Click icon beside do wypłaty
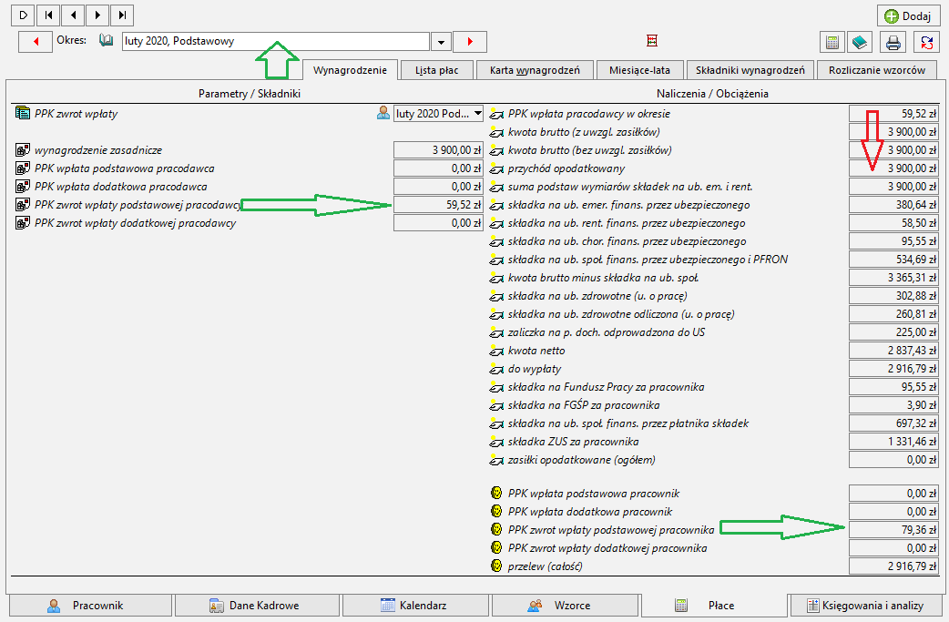949x622 pixels. pos(496,369)
